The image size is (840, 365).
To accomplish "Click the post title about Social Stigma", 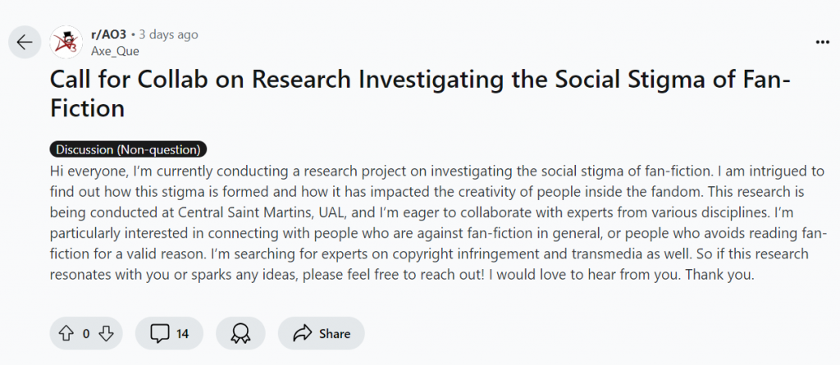I will tap(421, 94).
